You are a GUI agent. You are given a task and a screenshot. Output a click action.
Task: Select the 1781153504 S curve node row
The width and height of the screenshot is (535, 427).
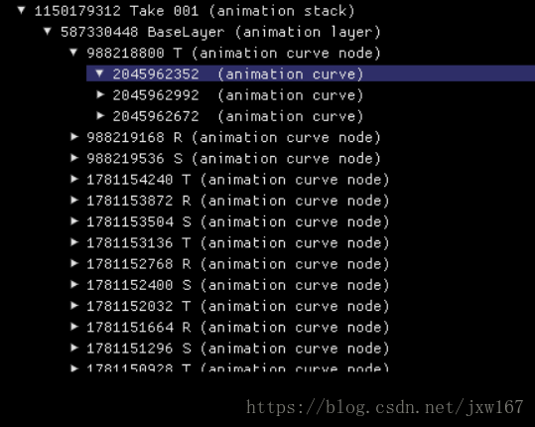(238, 221)
